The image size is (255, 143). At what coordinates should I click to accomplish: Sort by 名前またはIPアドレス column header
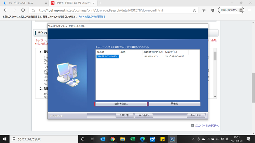pos(153,52)
